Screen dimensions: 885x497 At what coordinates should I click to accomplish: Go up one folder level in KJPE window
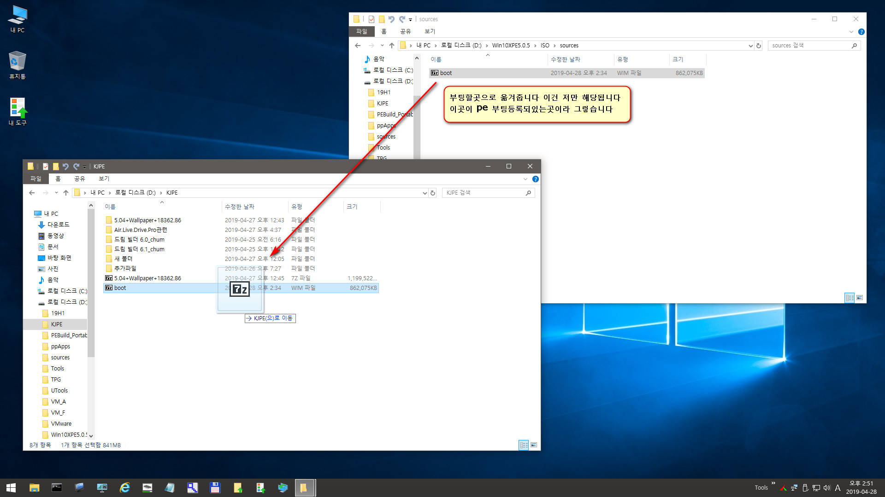(65, 193)
